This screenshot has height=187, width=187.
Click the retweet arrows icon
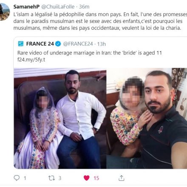(51, 178)
